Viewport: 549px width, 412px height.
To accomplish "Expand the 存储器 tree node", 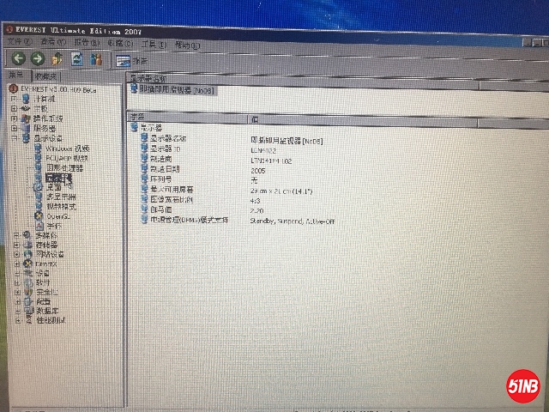I will tap(16, 245).
